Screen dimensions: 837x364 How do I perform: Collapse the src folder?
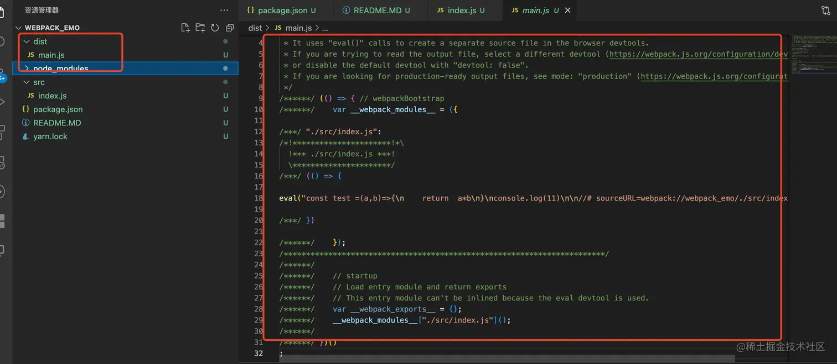[26, 82]
